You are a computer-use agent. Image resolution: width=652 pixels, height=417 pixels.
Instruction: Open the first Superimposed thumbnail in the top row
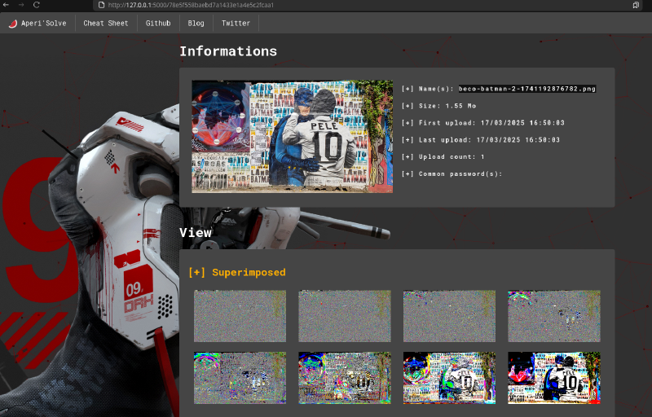click(240, 316)
